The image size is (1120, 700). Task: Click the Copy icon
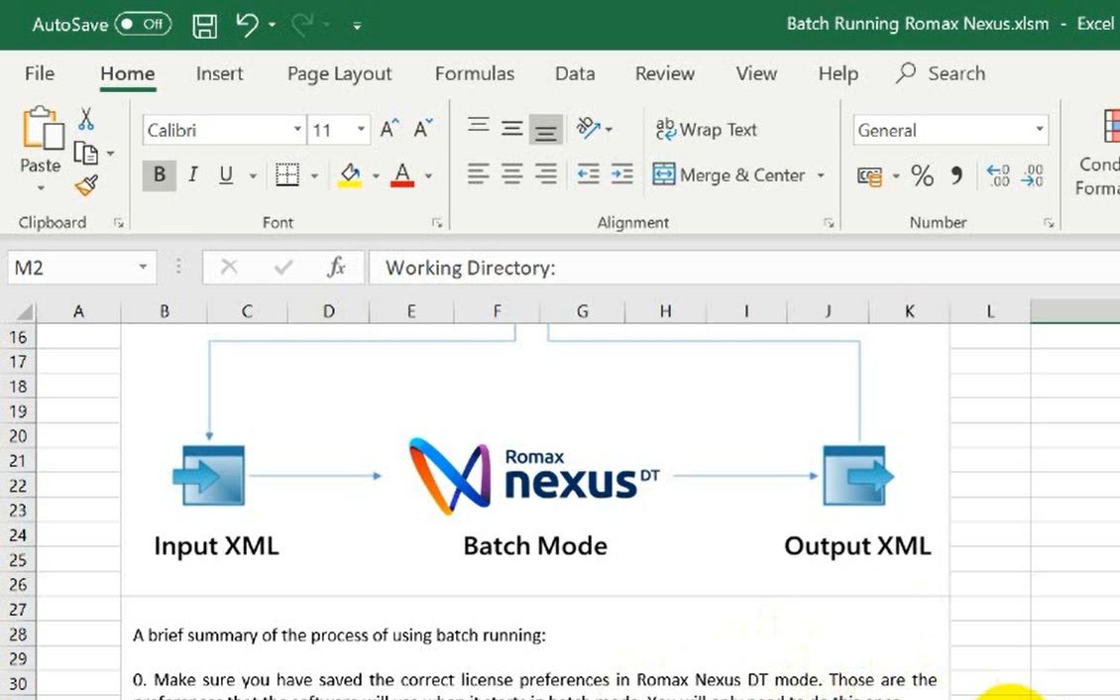[x=85, y=153]
